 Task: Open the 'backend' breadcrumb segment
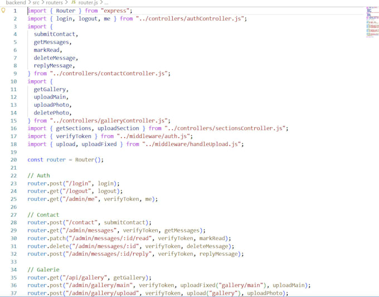click(16, 3)
